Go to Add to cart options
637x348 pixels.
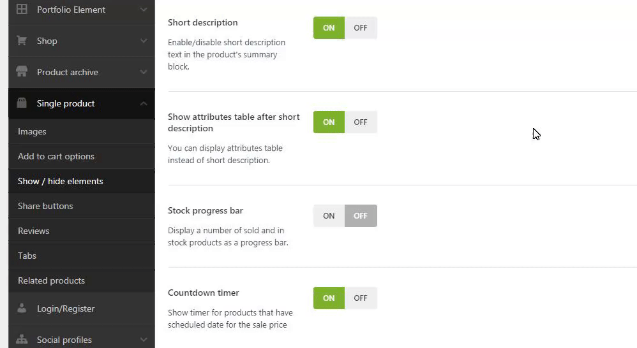tap(56, 156)
